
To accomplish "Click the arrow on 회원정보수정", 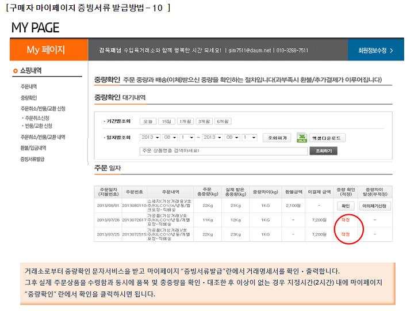I will (392, 51).
